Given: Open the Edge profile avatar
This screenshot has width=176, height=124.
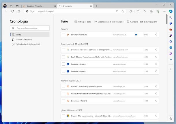Looking at the screenshot, I should coord(5,6).
